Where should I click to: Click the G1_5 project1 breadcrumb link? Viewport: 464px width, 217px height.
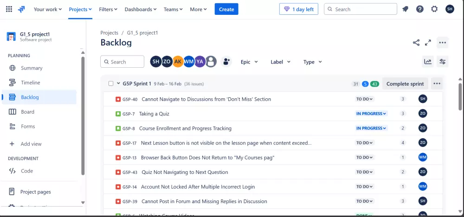(142, 33)
